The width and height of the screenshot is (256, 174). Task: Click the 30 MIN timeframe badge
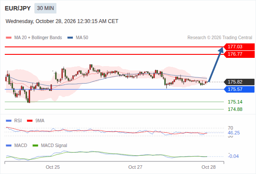[45, 8]
